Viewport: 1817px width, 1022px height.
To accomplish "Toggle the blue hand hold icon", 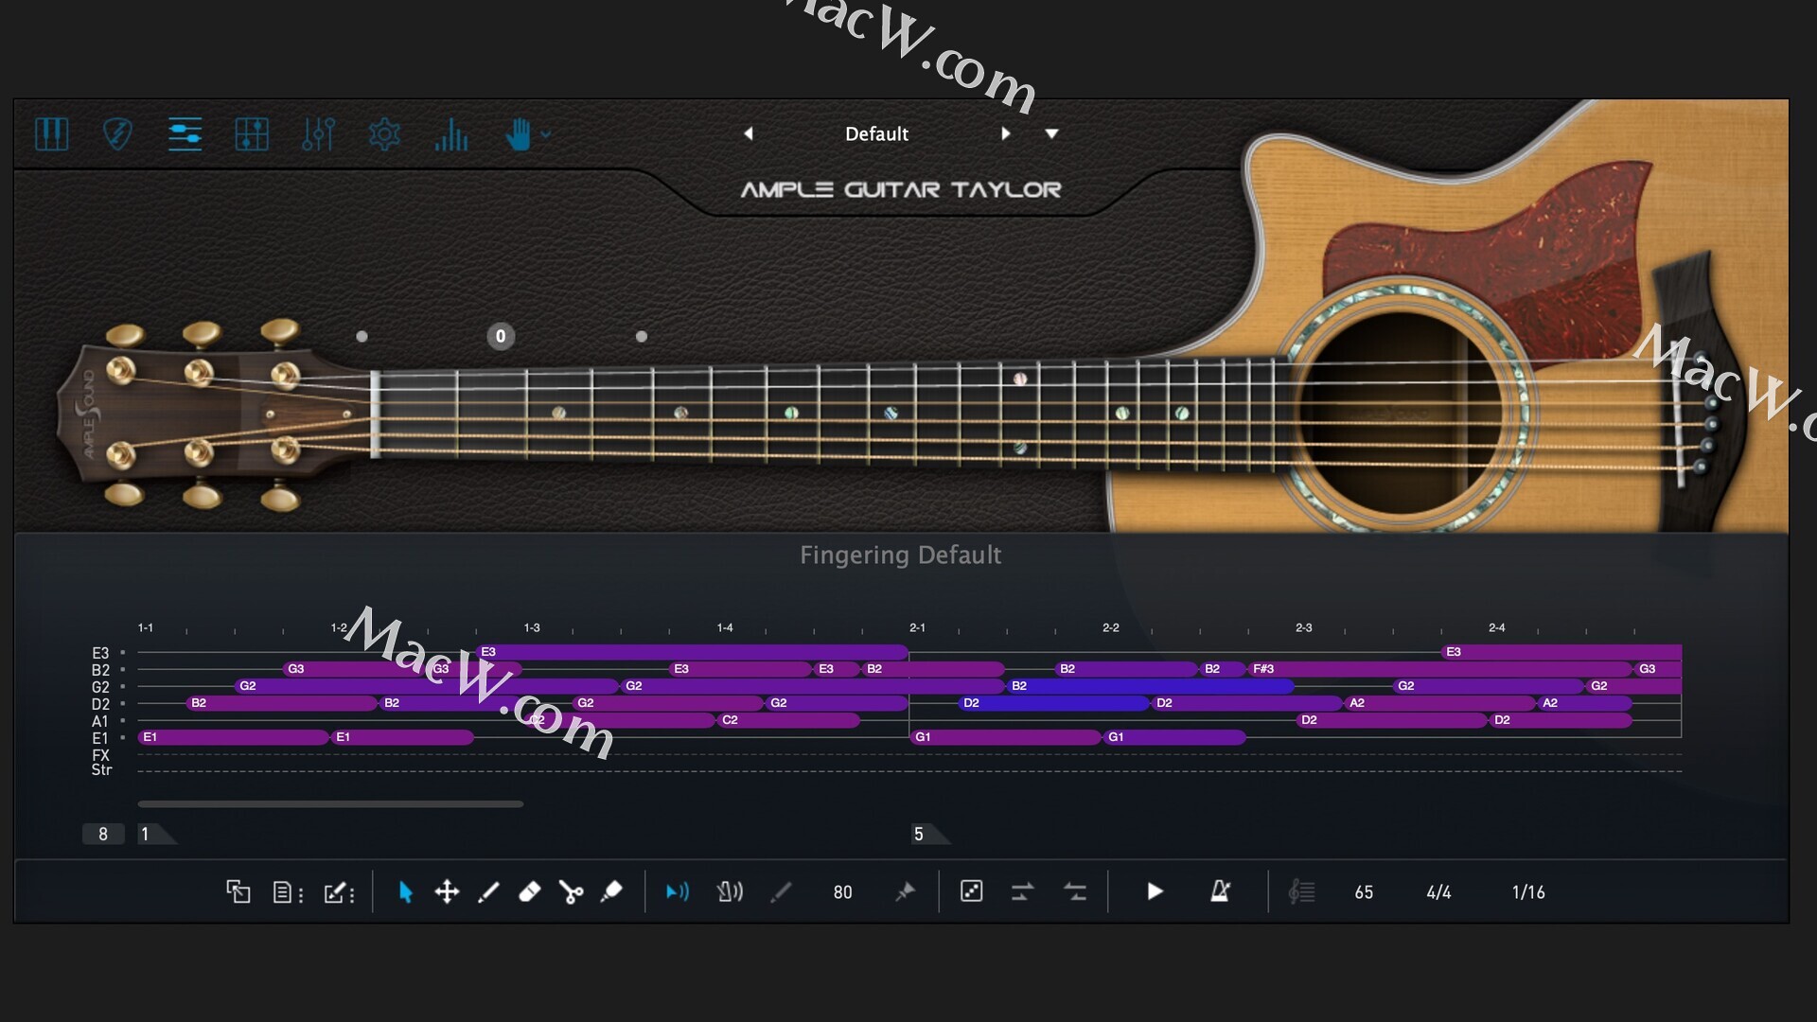I will click(x=518, y=134).
